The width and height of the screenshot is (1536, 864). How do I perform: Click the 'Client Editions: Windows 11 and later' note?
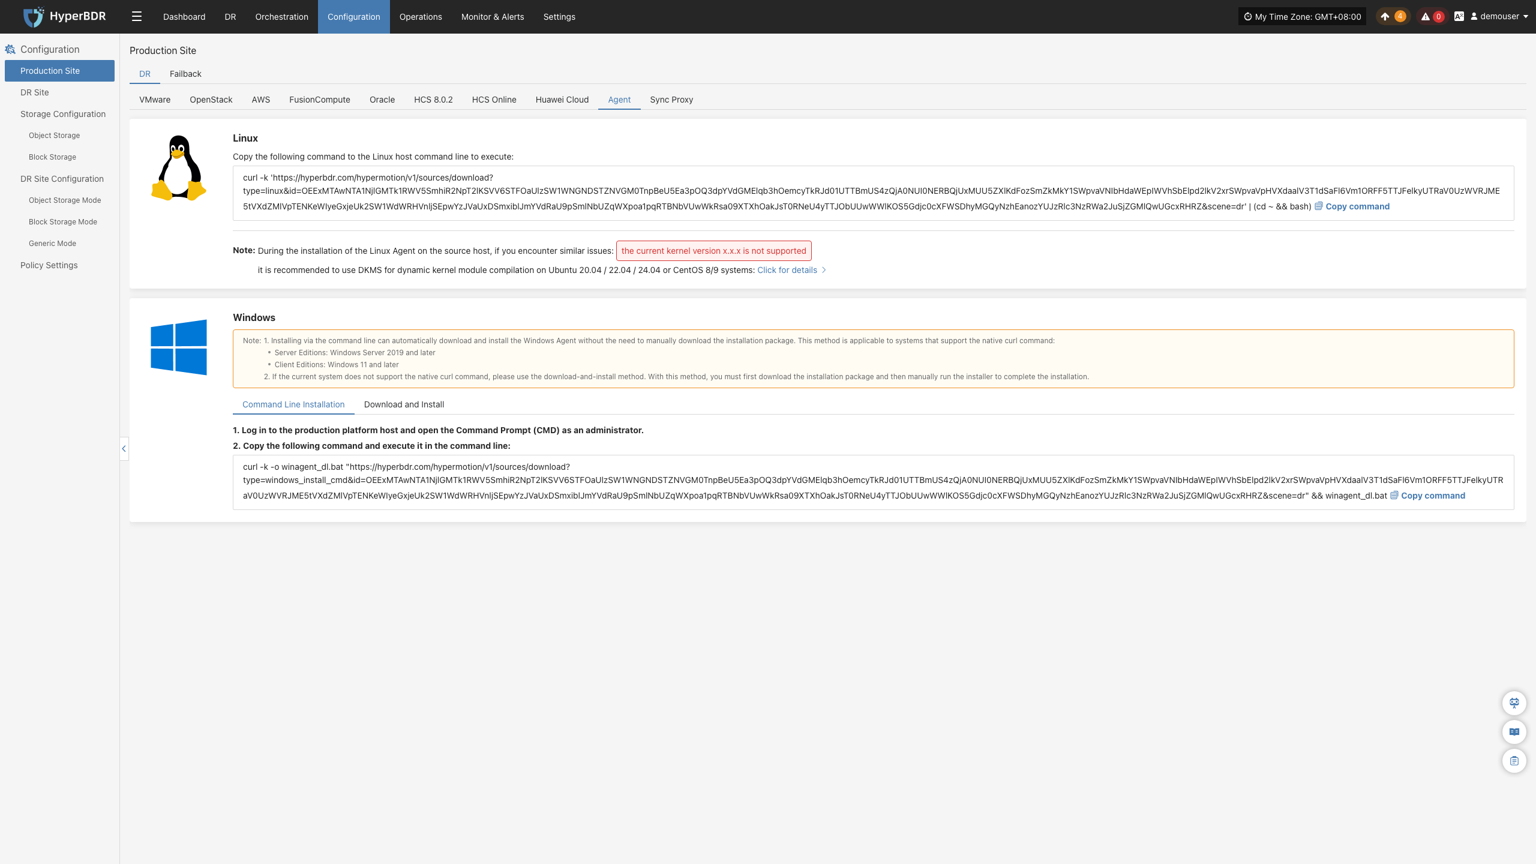[x=336, y=365]
